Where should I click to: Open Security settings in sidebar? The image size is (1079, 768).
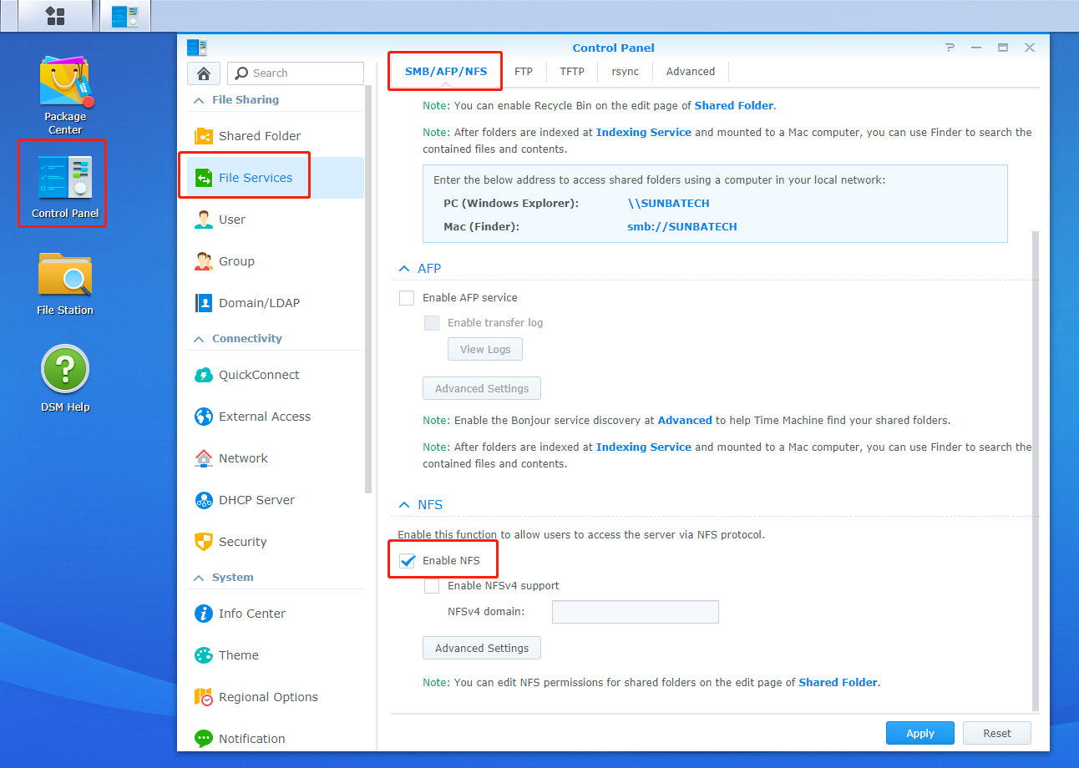click(276, 542)
